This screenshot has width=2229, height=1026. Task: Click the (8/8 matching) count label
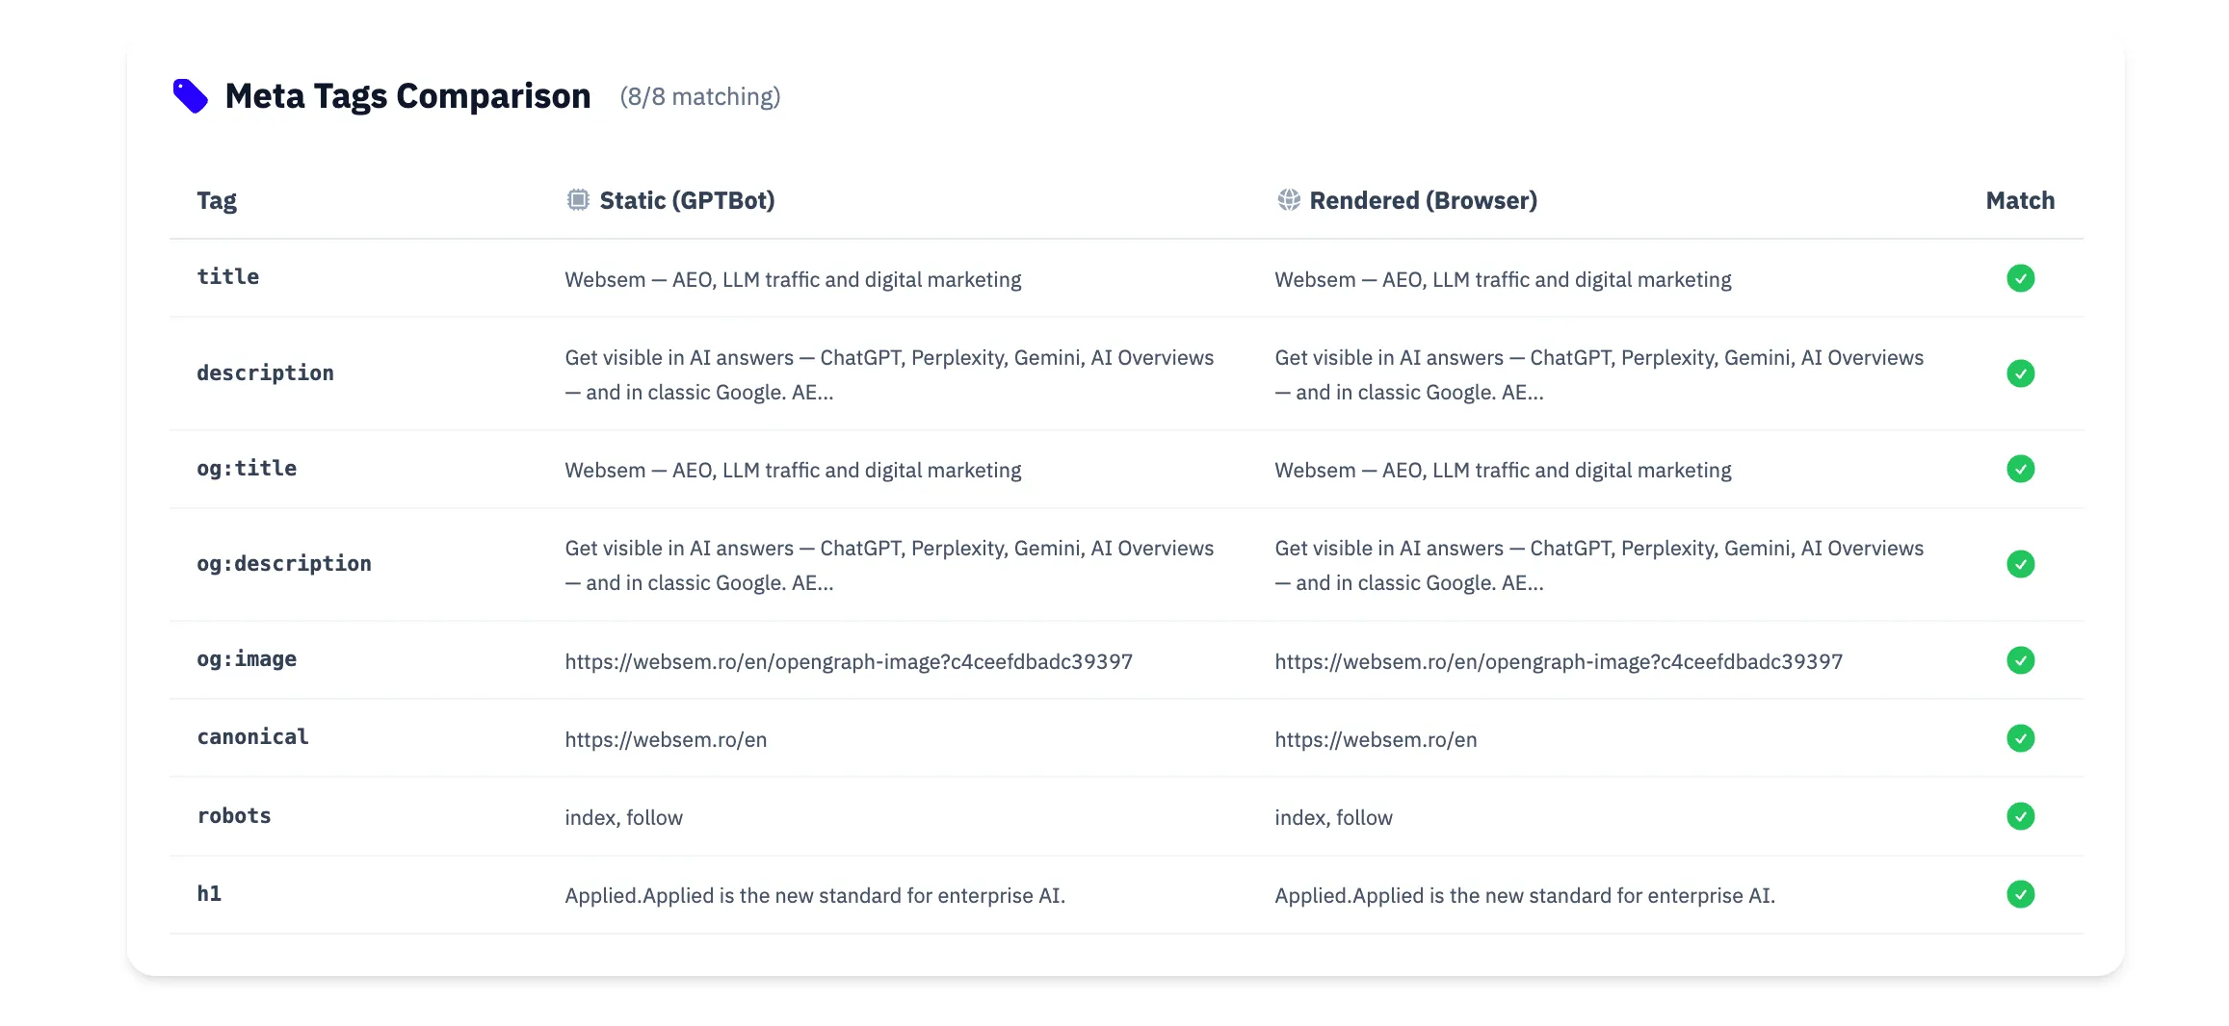click(700, 97)
